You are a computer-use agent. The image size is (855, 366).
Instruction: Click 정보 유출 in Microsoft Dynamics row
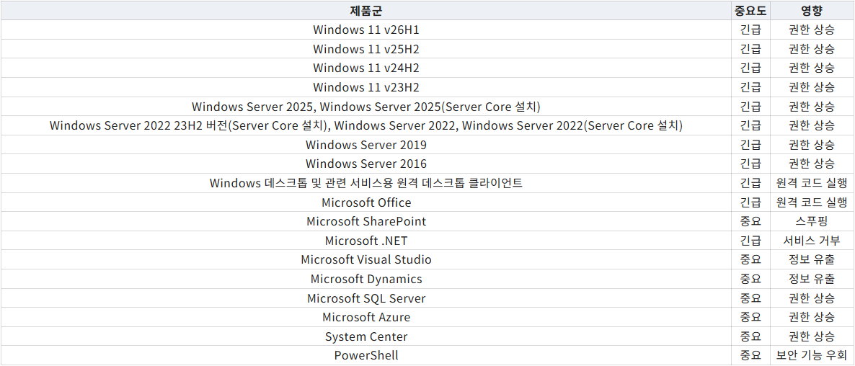click(x=811, y=279)
